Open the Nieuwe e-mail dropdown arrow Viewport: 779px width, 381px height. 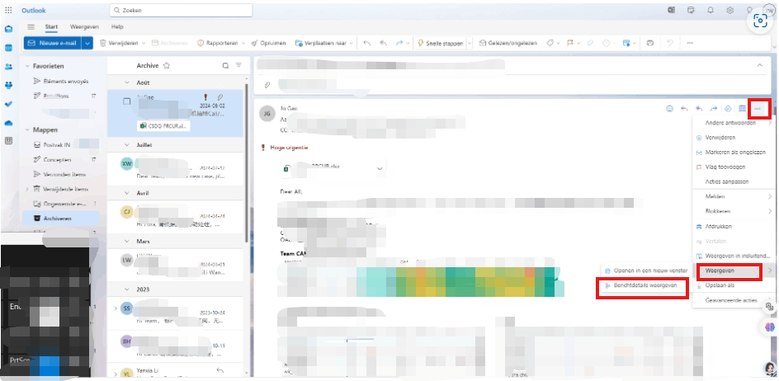coord(88,43)
